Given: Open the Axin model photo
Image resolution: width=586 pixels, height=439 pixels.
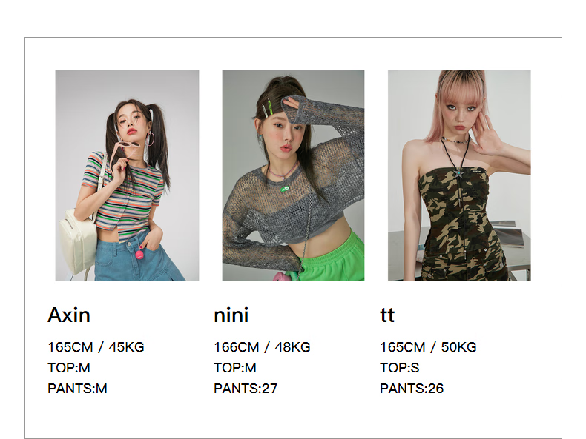Looking at the screenshot, I should (127, 175).
